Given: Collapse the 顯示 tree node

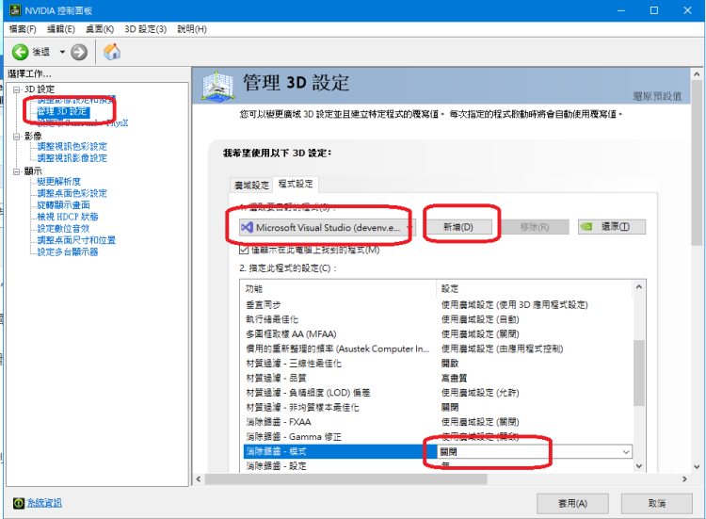Looking at the screenshot, I should pos(17,171).
